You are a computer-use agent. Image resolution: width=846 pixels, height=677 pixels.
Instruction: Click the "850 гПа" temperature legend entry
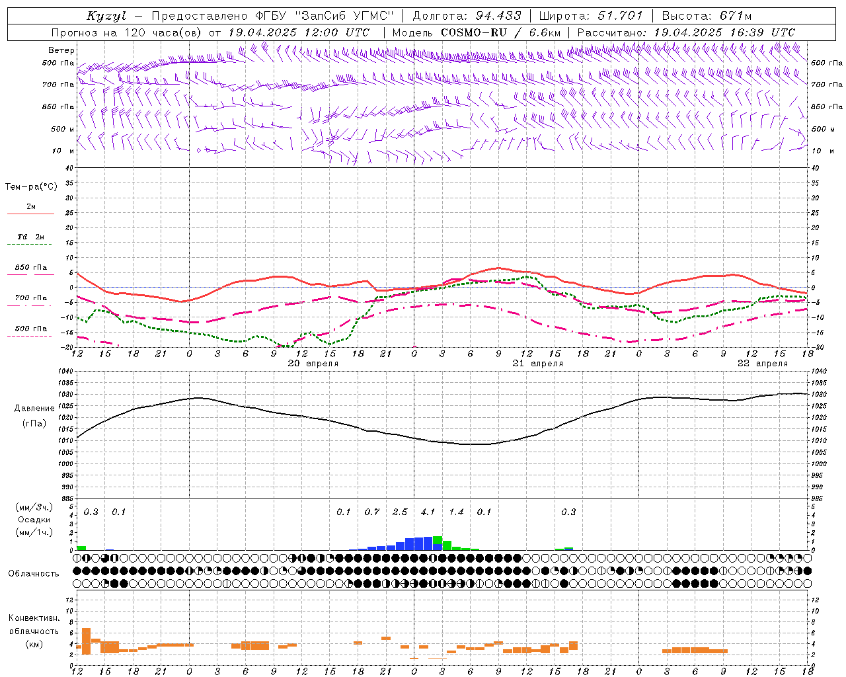(x=31, y=268)
